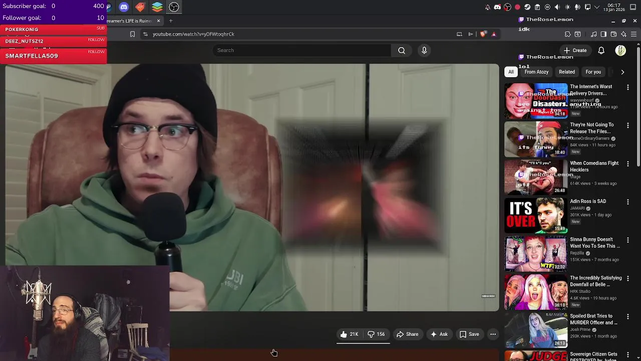The height and width of the screenshot is (361, 641).
Task: Click the SUBSCRIBE watermark on the video
Action: [x=488, y=296]
